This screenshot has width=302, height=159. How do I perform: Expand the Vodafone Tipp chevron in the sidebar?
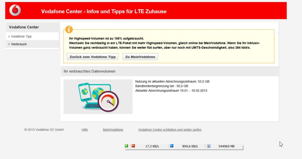pyautogui.click(x=9, y=36)
